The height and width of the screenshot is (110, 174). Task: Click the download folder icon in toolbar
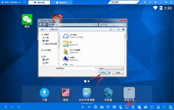pyautogui.click(x=145, y=107)
